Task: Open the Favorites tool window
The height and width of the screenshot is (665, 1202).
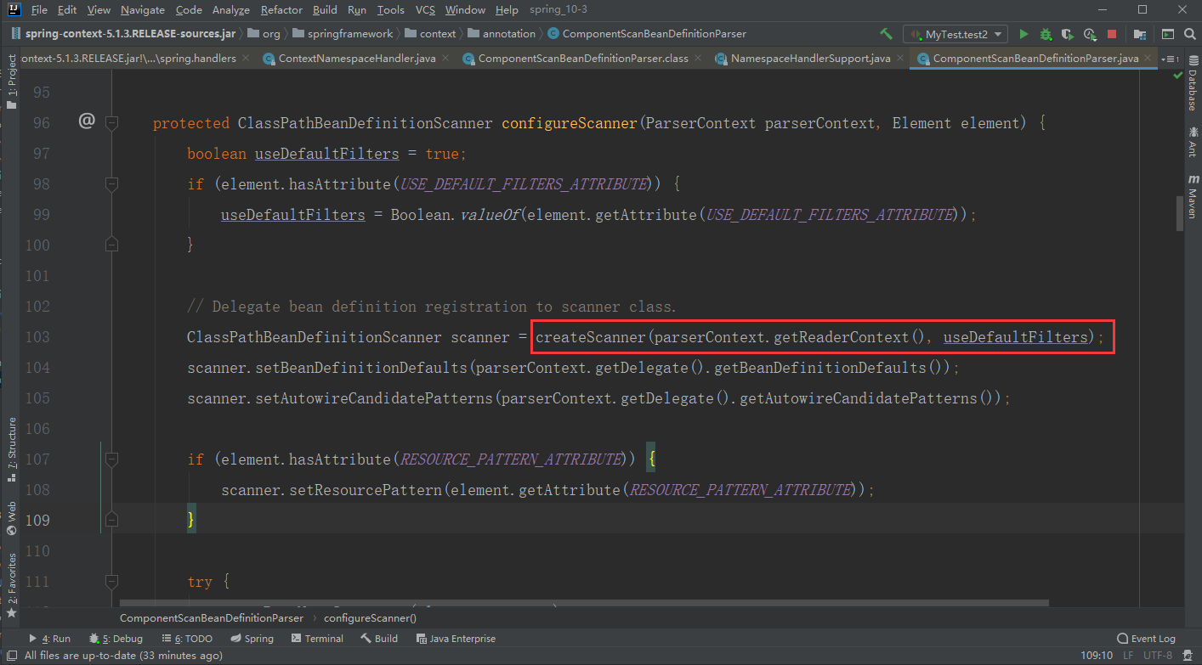Action: point(11,584)
